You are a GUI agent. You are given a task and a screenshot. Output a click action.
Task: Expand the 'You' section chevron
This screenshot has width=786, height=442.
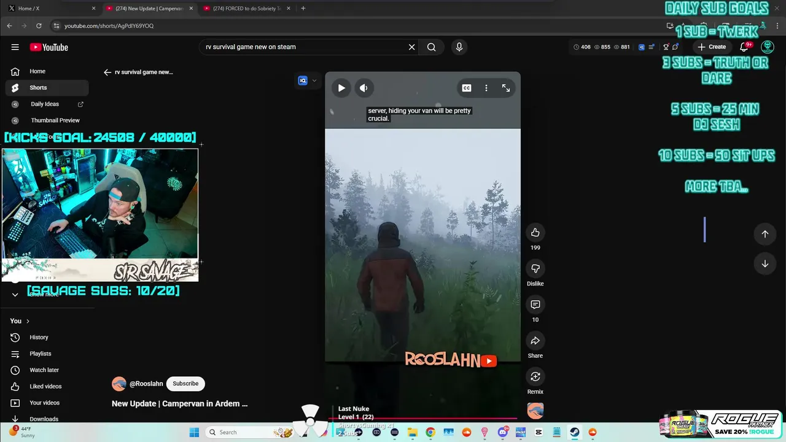coord(28,321)
